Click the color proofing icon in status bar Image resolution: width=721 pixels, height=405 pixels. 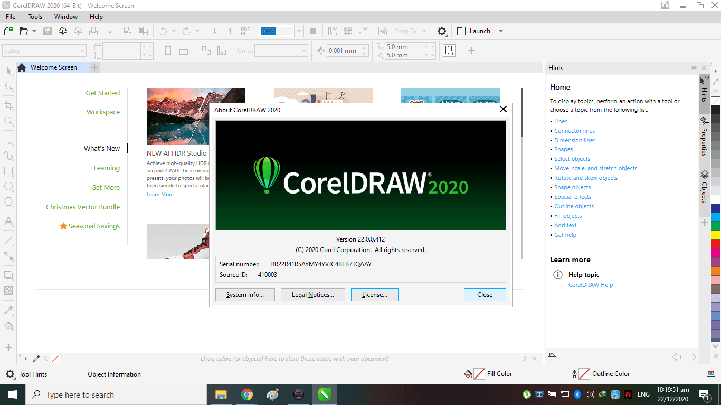point(711,374)
